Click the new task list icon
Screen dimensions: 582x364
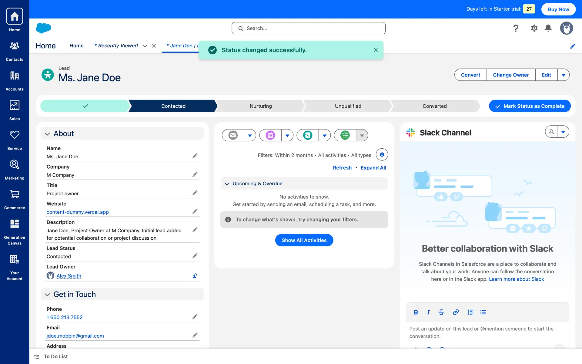pyautogui.click(x=345, y=135)
